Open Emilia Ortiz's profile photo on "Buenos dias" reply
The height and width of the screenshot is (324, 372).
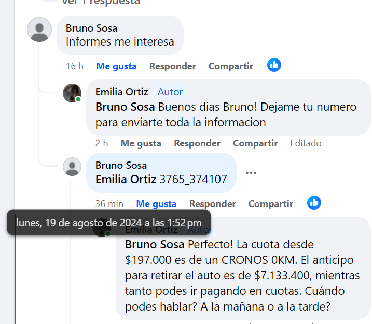[x=72, y=93]
